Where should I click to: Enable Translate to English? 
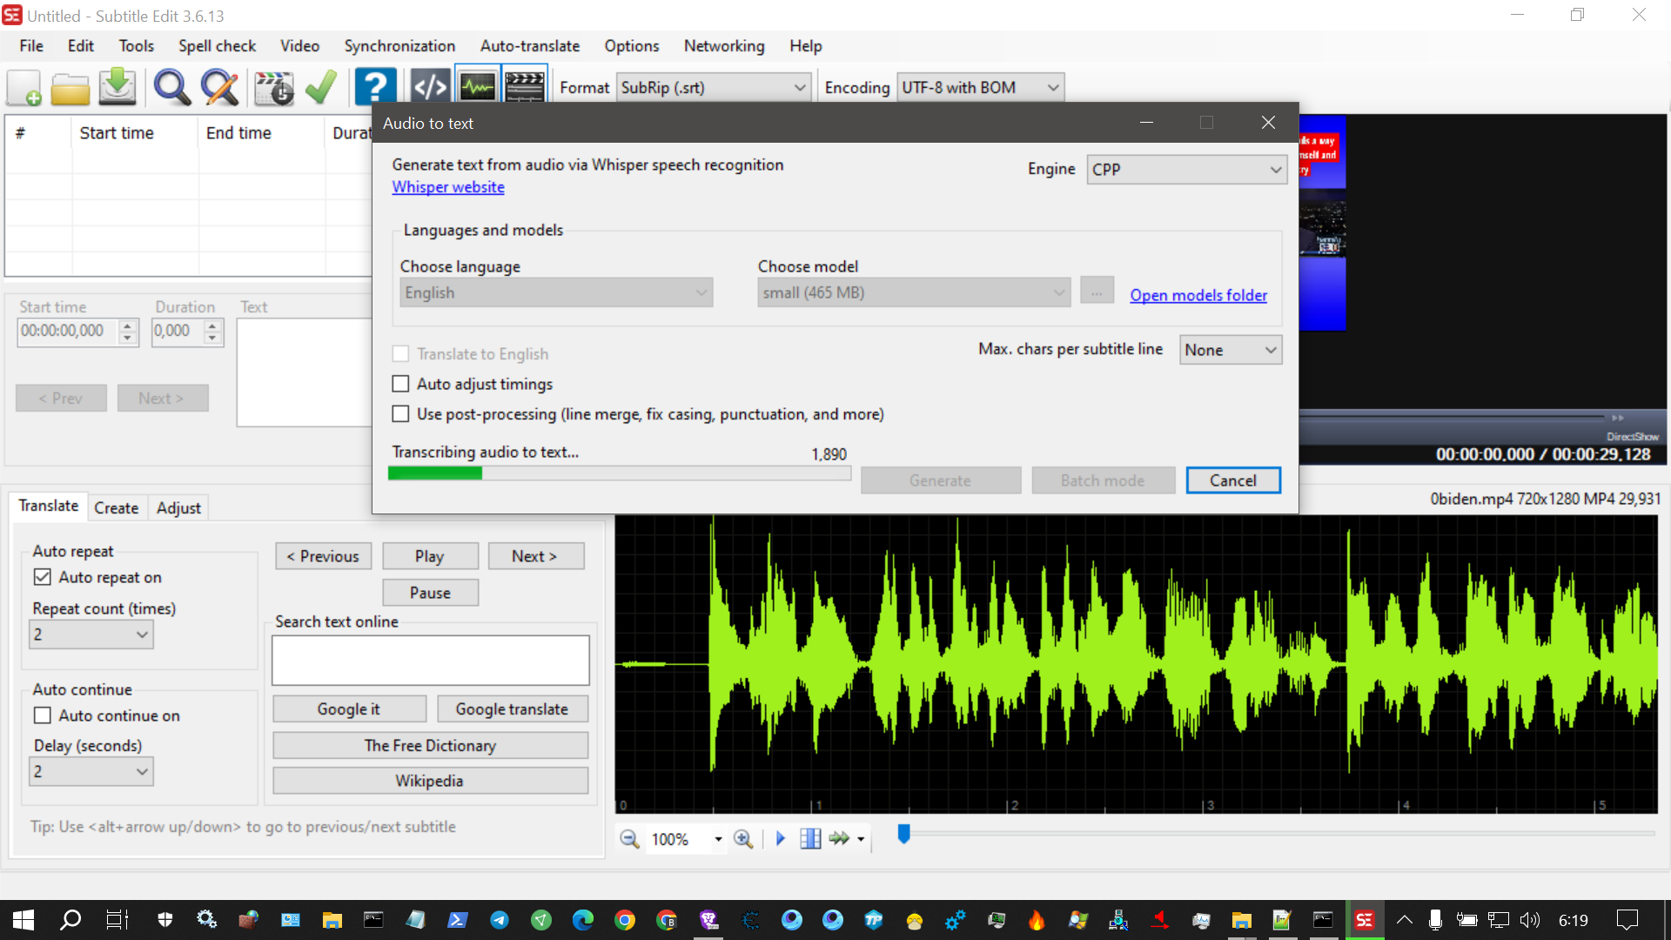coord(400,353)
